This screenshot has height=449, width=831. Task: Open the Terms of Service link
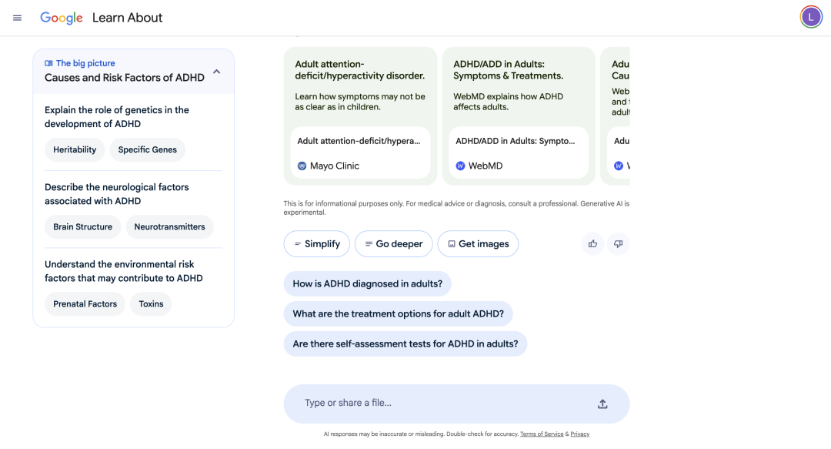[542, 434]
